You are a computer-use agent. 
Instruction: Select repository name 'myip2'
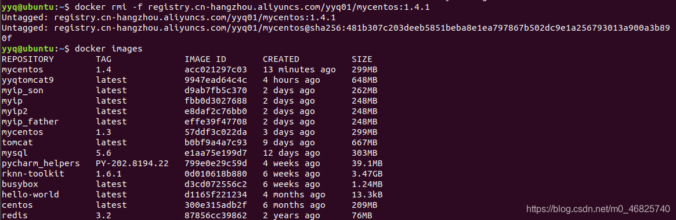click(x=15, y=111)
